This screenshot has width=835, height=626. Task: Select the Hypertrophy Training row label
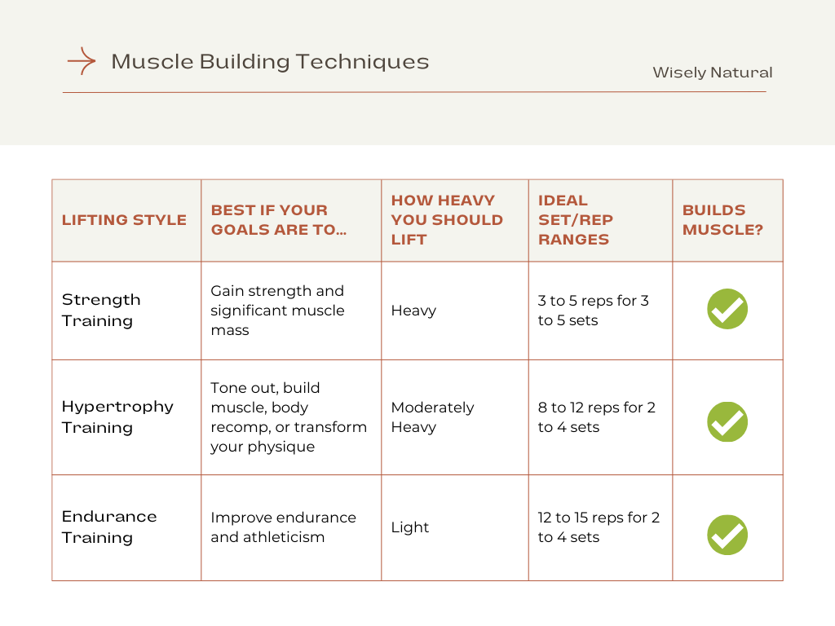pos(117,417)
